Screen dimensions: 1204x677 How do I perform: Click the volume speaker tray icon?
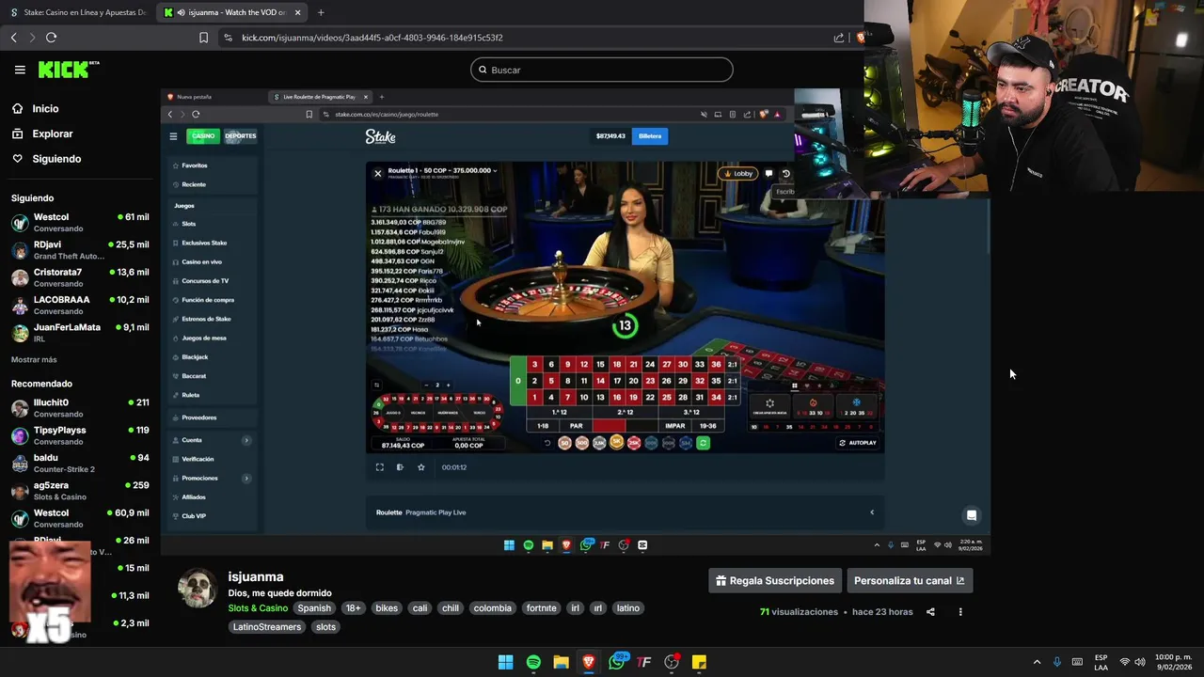[1140, 662]
